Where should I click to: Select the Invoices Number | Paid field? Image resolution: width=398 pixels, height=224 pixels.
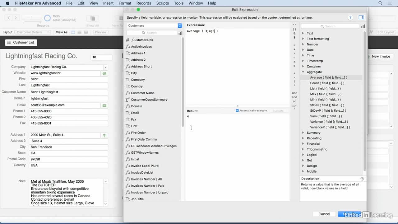147,186
